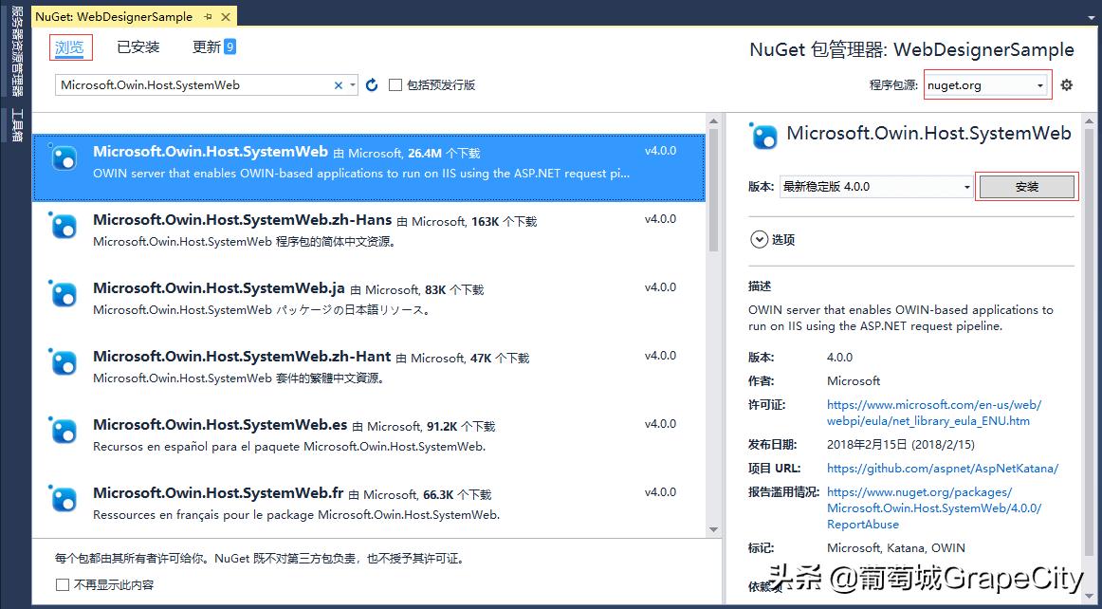Open NuGet settings with the gear icon

tap(1066, 84)
